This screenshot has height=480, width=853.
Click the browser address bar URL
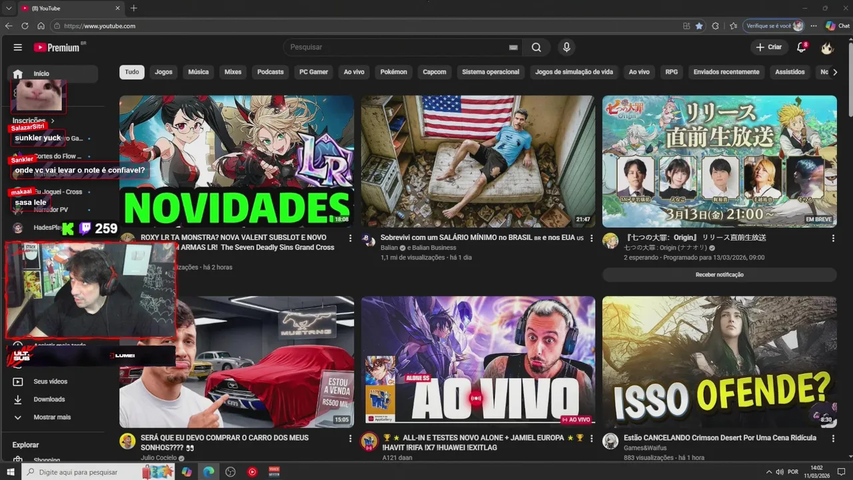100,26
